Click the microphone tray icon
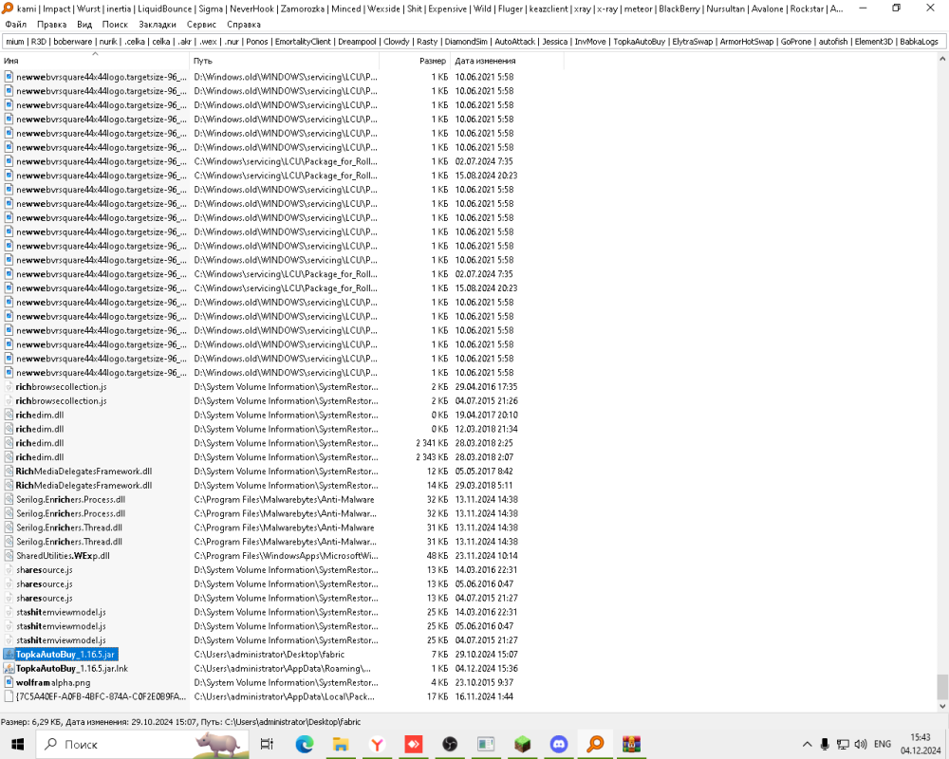 (x=825, y=744)
